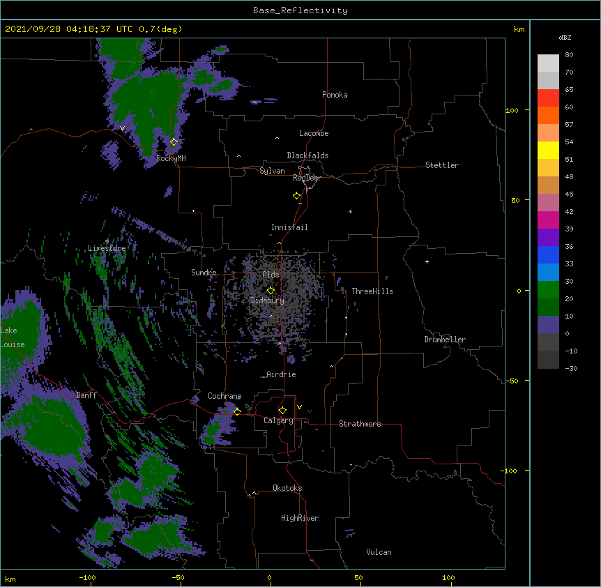Select the 80 dBZ white color swatch
The height and width of the screenshot is (587, 601).
pos(548,63)
